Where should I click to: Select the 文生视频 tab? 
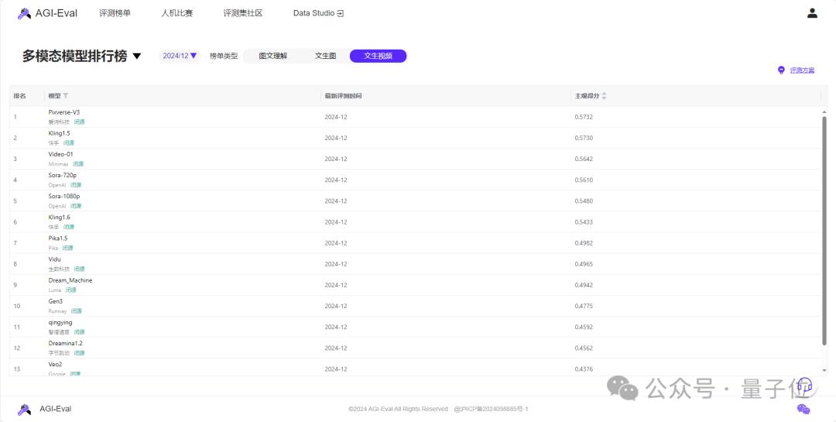378,56
